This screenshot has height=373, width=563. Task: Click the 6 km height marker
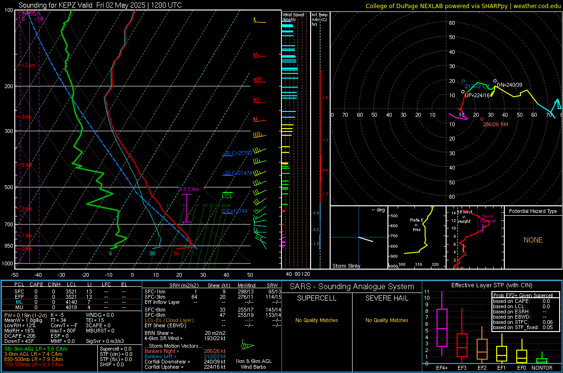click(x=27, y=165)
